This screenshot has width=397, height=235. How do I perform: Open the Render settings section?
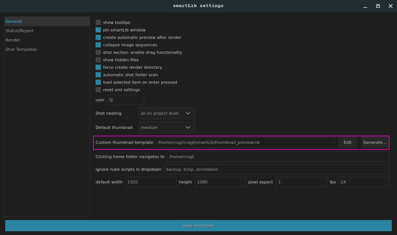pos(13,40)
